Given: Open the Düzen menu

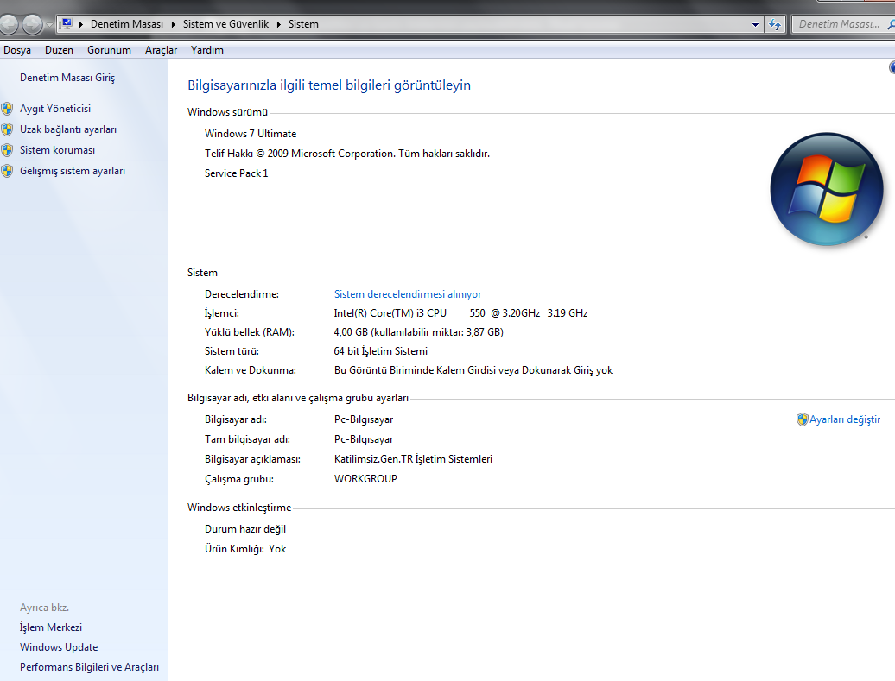Looking at the screenshot, I should pos(59,49).
